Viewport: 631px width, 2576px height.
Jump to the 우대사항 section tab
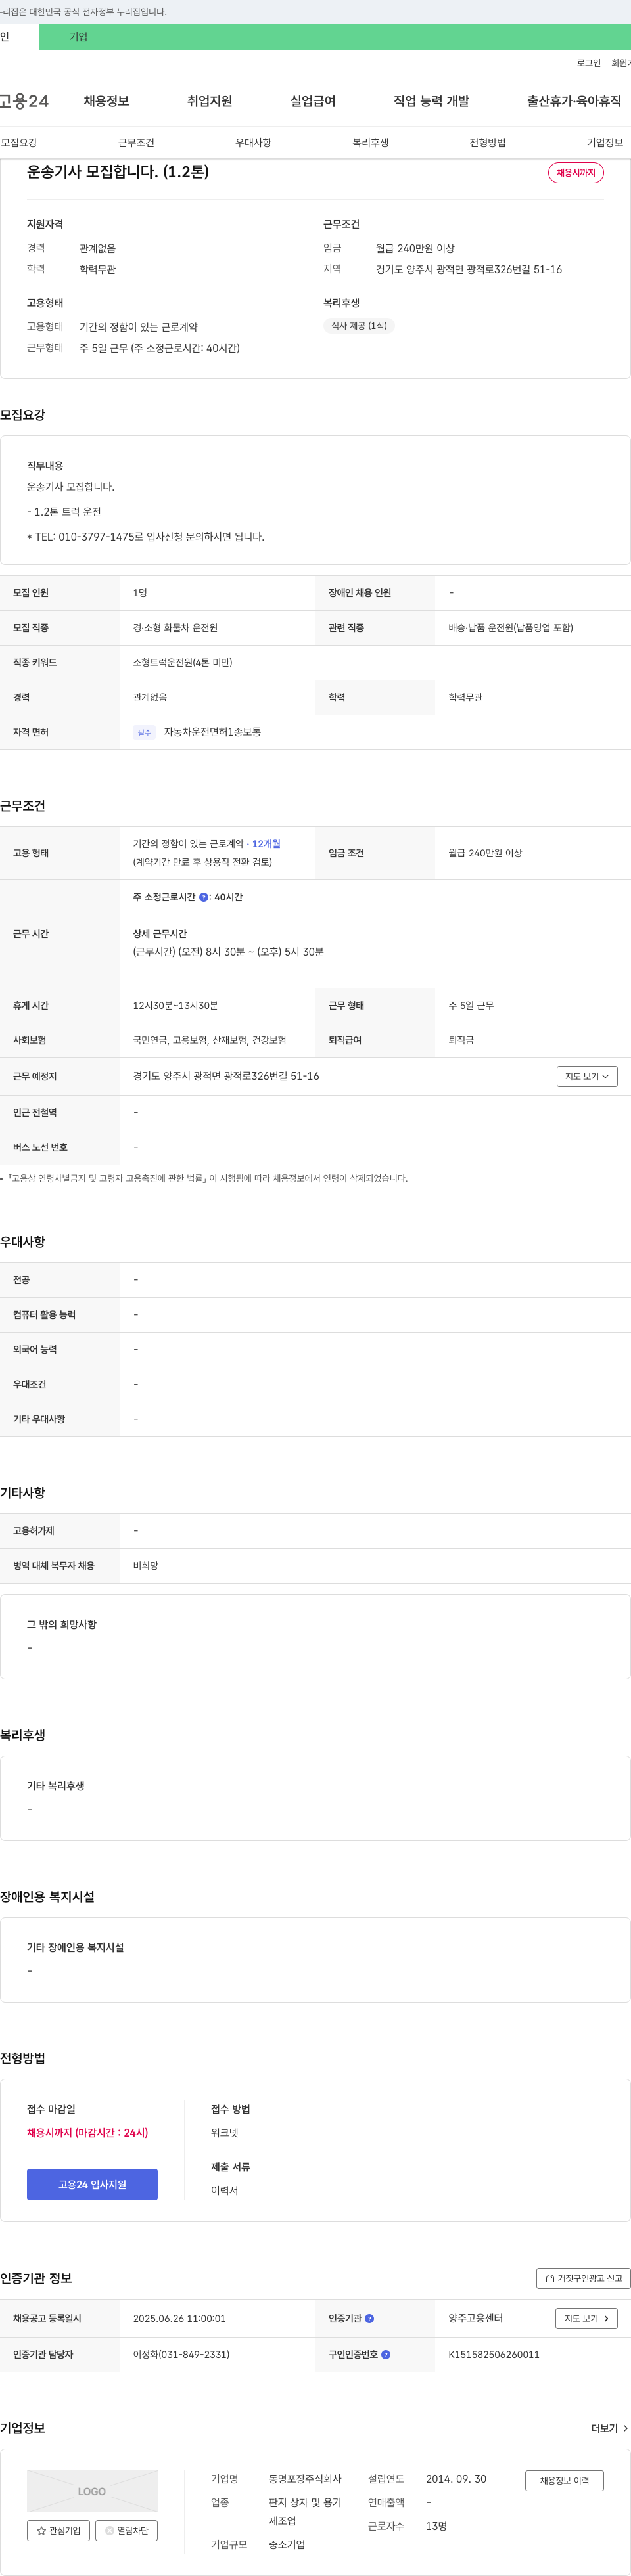[x=253, y=143]
